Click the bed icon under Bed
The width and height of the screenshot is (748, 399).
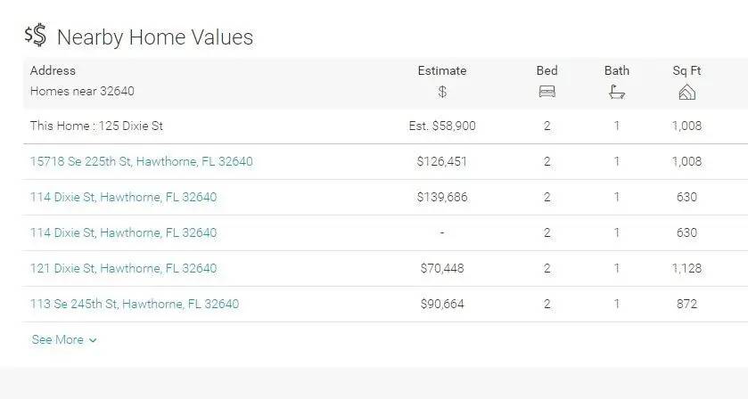(547, 92)
